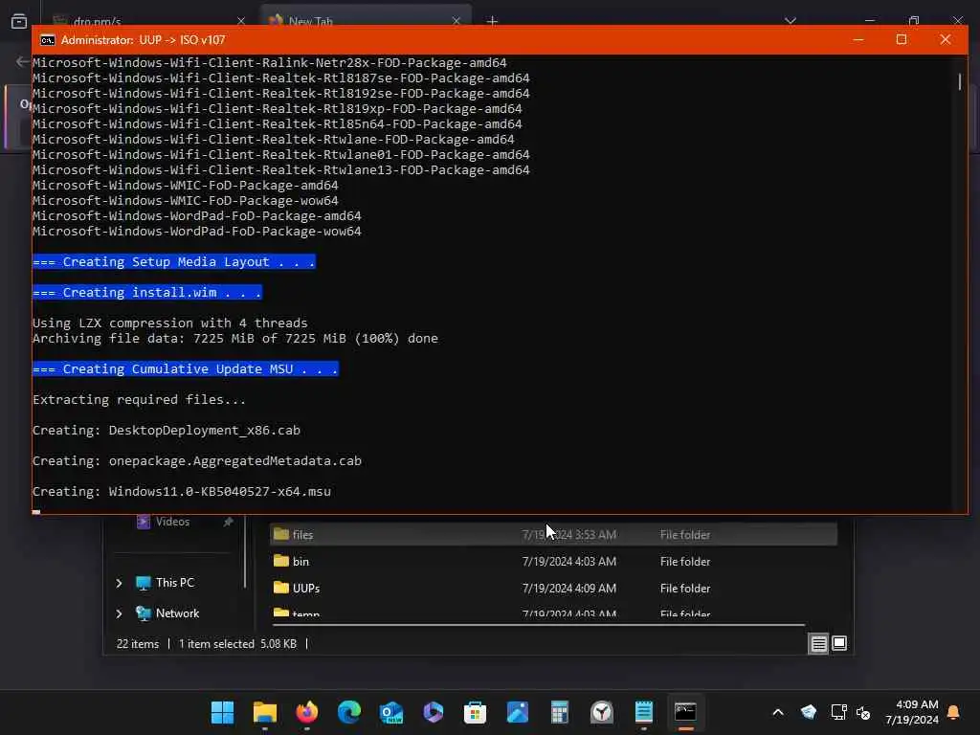Open the notification bell icon
The image size is (980, 735).
[x=953, y=712]
